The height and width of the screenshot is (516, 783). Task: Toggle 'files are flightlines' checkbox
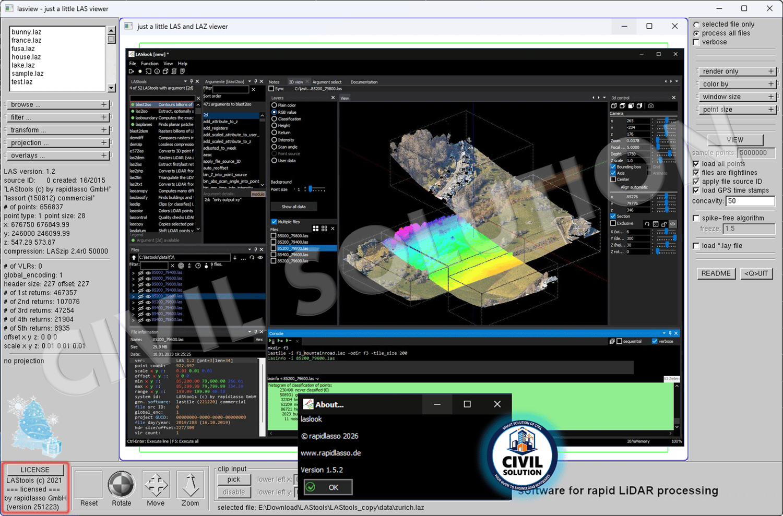(696, 173)
